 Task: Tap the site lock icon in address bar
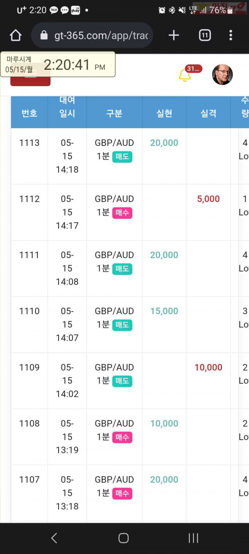(x=44, y=35)
